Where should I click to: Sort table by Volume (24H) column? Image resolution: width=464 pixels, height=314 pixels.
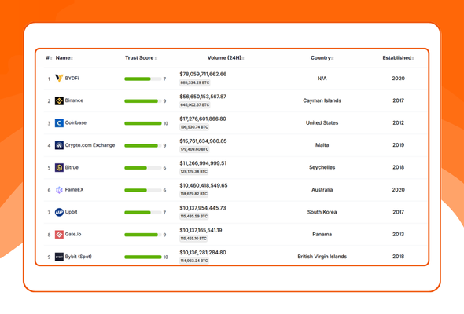point(226,57)
